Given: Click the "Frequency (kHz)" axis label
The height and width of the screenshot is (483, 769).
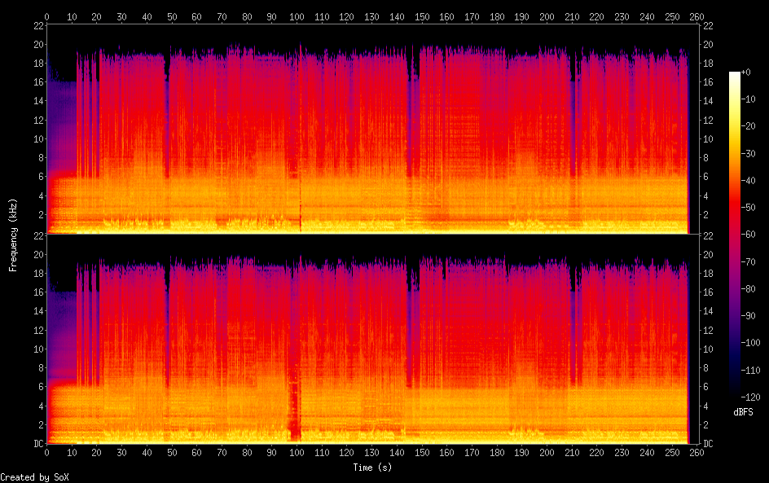Looking at the screenshot, I should click(x=13, y=235).
